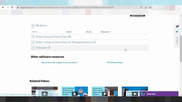182x102 pixels.
Task: Play the Set Up a Wireless HP Printer Using HP Easy Start video
Action: tap(75, 94)
